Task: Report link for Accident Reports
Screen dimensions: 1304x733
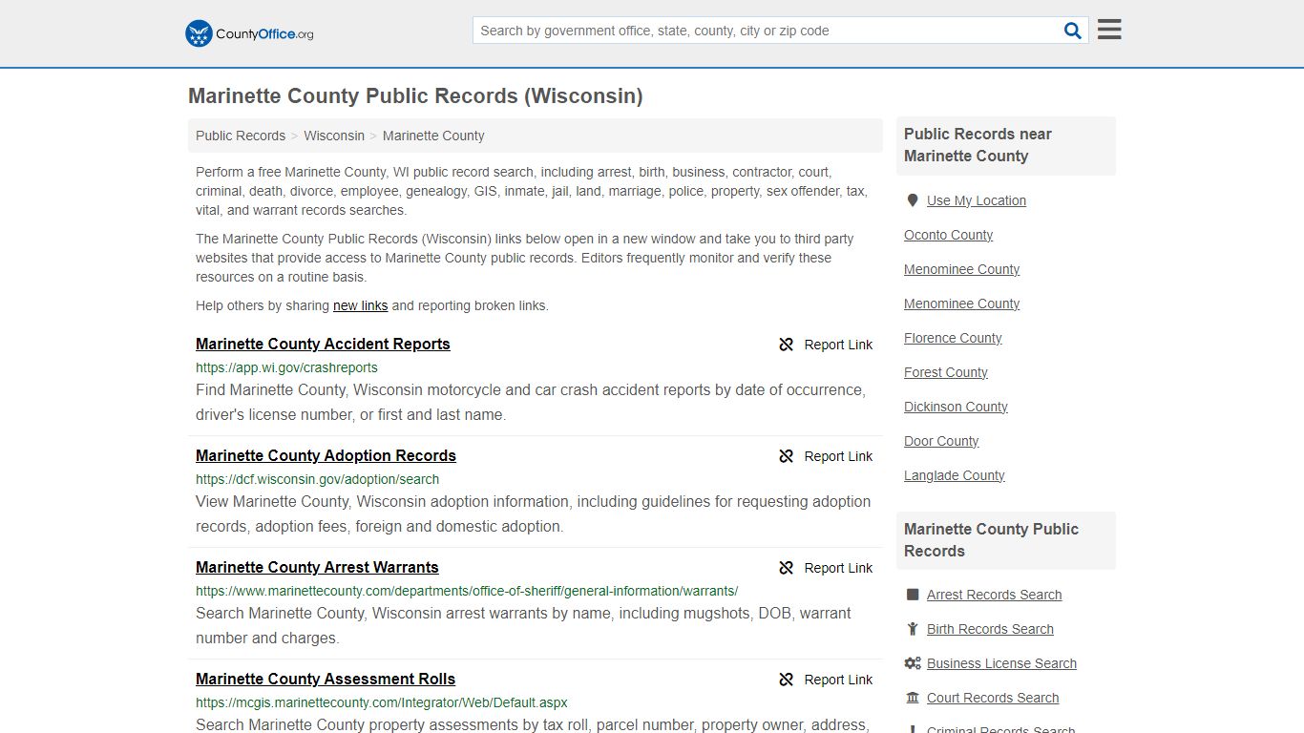Action: pos(838,345)
